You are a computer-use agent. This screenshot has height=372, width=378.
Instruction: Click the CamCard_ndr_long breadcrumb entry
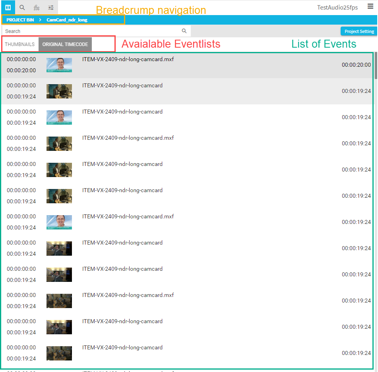click(x=67, y=20)
